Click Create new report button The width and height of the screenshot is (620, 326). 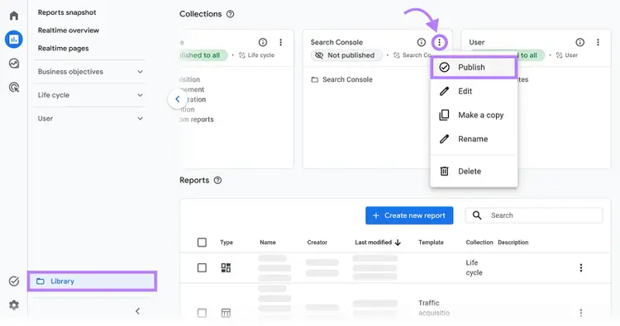click(409, 215)
